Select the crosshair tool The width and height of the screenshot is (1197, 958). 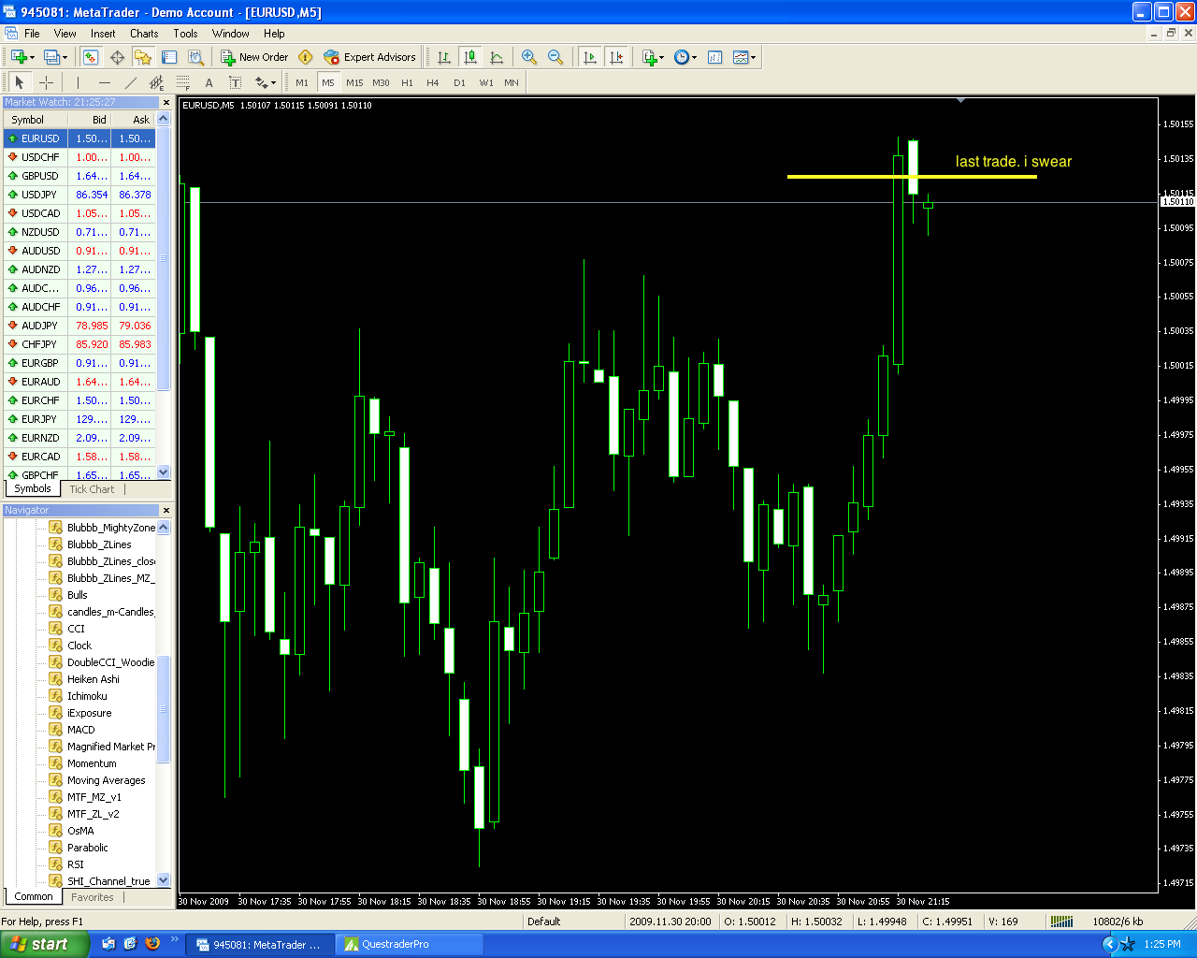coord(46,82)
